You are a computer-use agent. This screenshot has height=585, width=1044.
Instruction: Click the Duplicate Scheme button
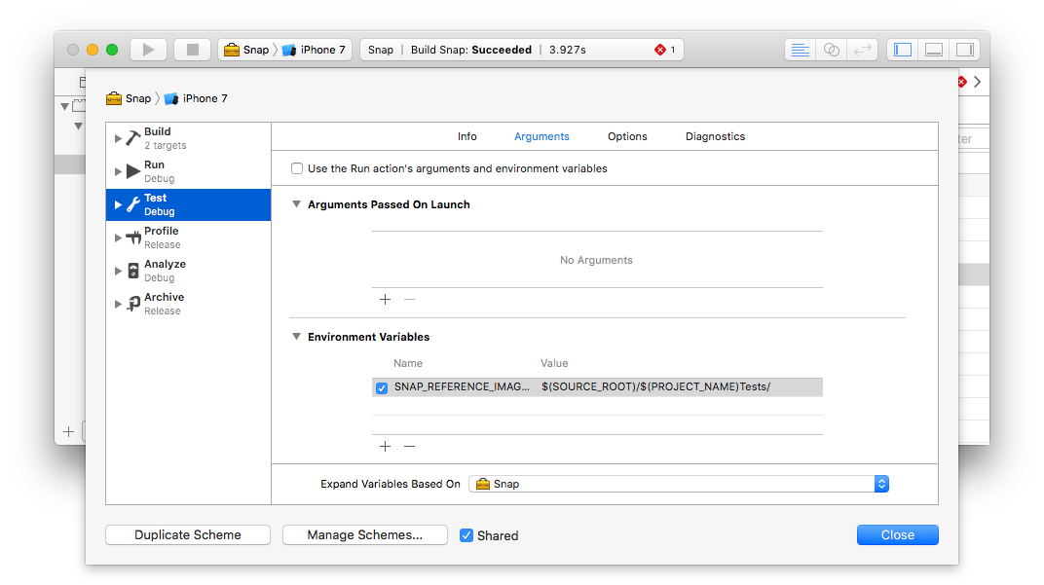click(x=187, y=534)
